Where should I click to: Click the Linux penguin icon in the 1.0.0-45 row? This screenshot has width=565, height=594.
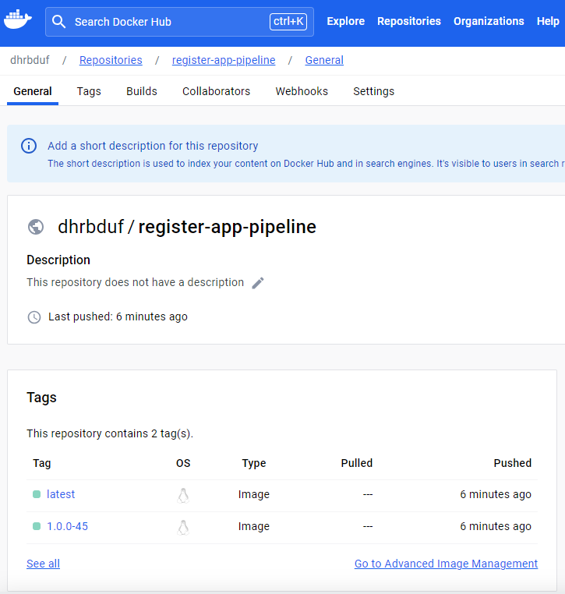(183, 527)
